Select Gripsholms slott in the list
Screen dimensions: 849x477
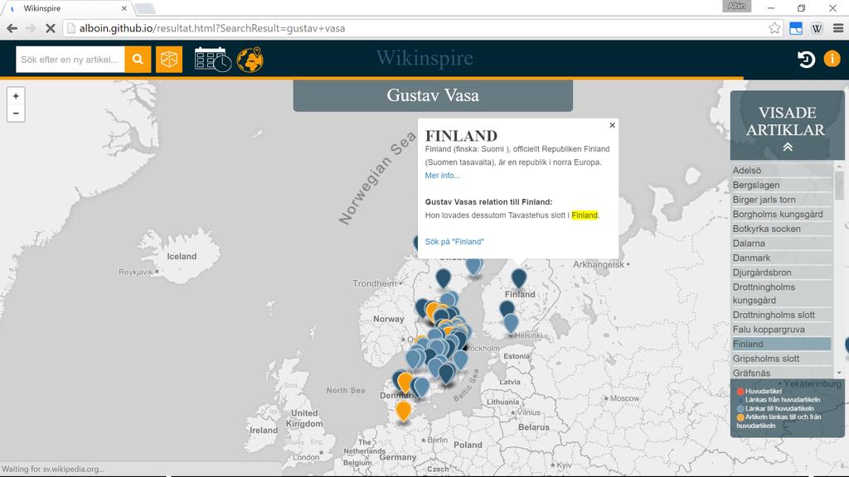coord(781,359)
